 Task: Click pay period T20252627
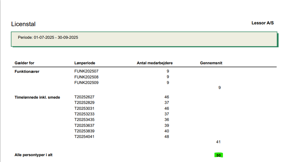(84, 97)
